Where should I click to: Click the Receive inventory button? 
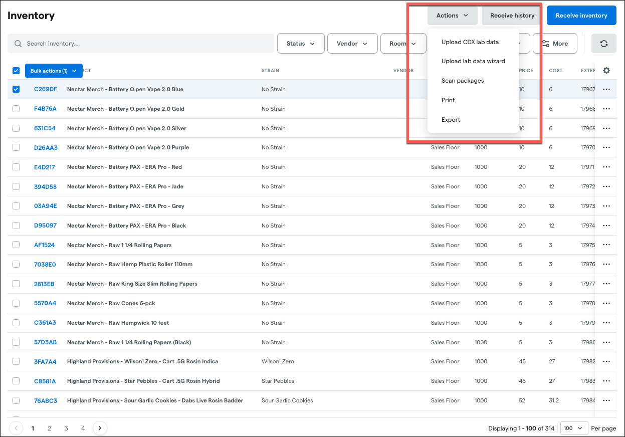(x=581, y=16)
